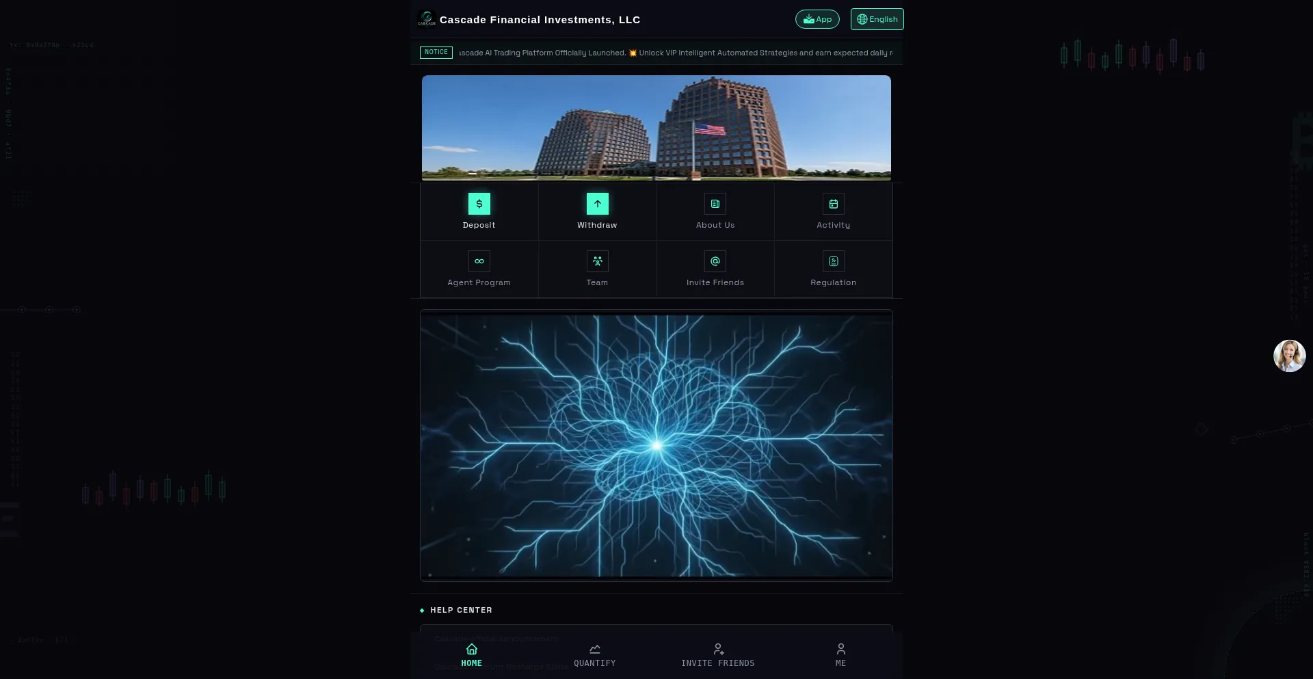
Task: Open the Me profile tab
Action: [841, 655]
